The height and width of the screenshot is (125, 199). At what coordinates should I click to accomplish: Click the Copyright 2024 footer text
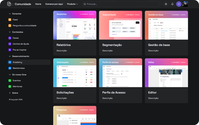16,99
